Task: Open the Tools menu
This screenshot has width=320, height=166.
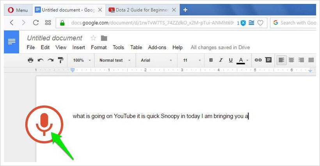Action: [x=118, y=48]
